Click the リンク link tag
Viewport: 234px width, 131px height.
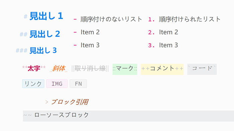33,84
